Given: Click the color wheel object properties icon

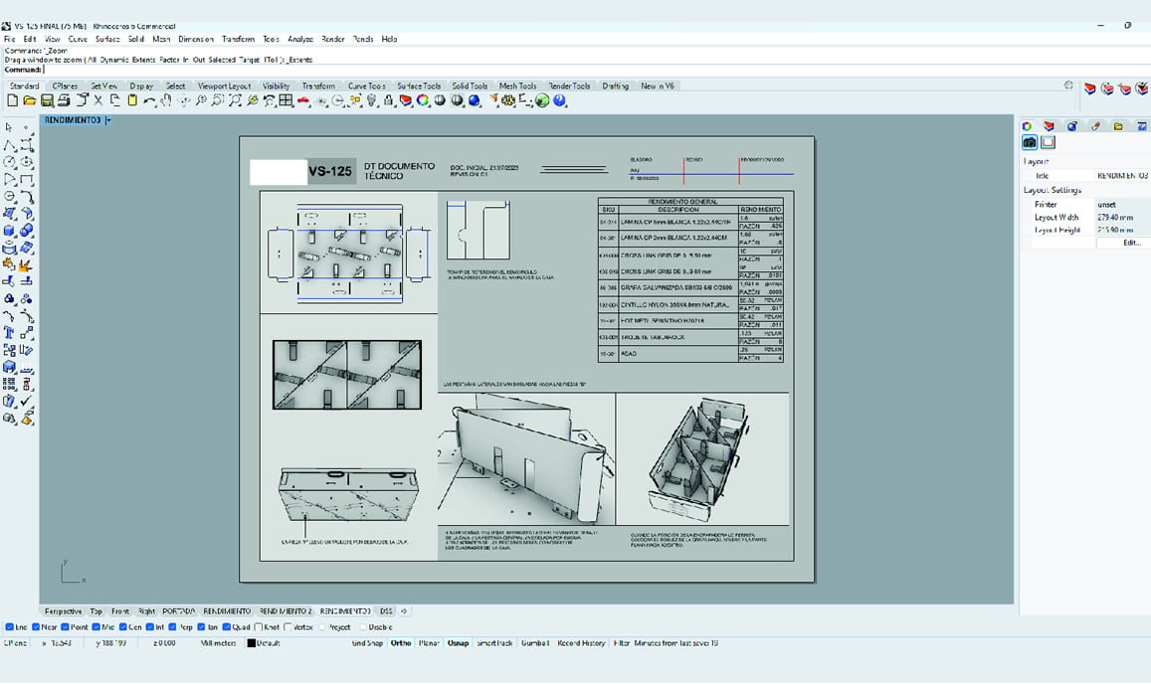Looking at the screenshot, I should (x=423, y=100).
